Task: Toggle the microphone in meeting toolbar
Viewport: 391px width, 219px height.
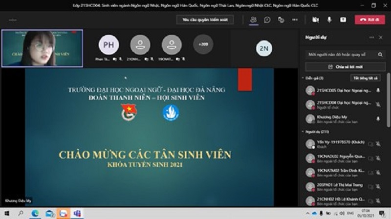Action: (x=329, y=20)
